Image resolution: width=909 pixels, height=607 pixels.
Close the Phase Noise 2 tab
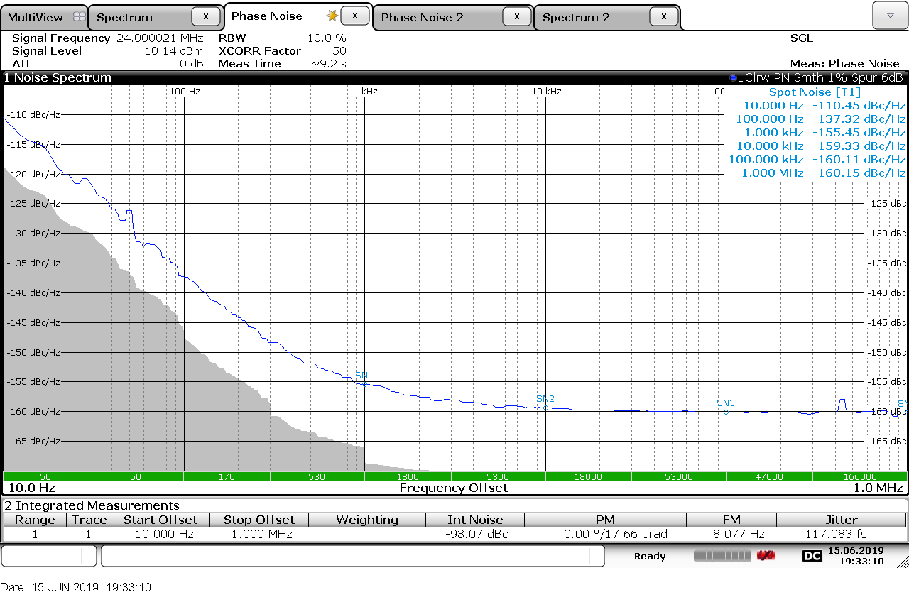click(516, 16)
